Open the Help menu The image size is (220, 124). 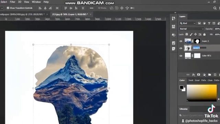pyautogui.click(x=46, y=2)
